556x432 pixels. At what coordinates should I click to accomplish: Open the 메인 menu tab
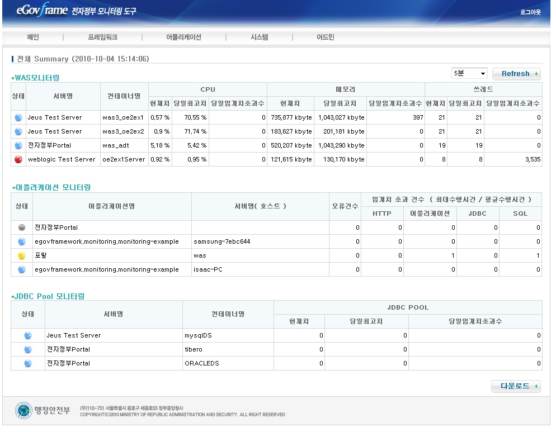pyautogui.click(x=33, y=37)
